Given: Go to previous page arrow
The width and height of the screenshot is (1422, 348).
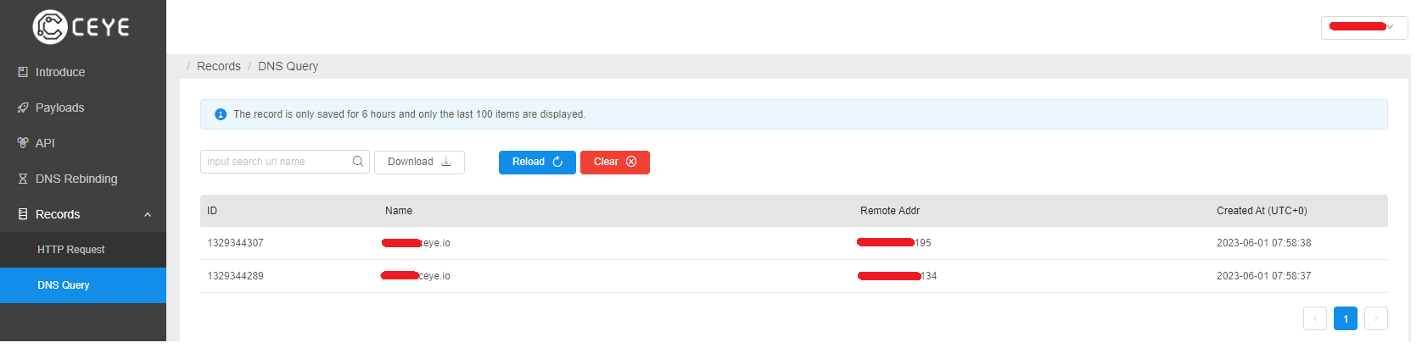Looking at the screenshot, I should (x=1315, y=318).
